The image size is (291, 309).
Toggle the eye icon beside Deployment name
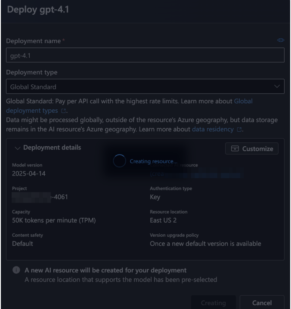click(281, 40)
